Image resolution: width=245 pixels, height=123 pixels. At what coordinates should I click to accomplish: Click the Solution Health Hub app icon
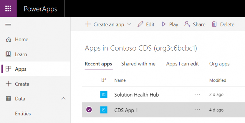(104, 94)
